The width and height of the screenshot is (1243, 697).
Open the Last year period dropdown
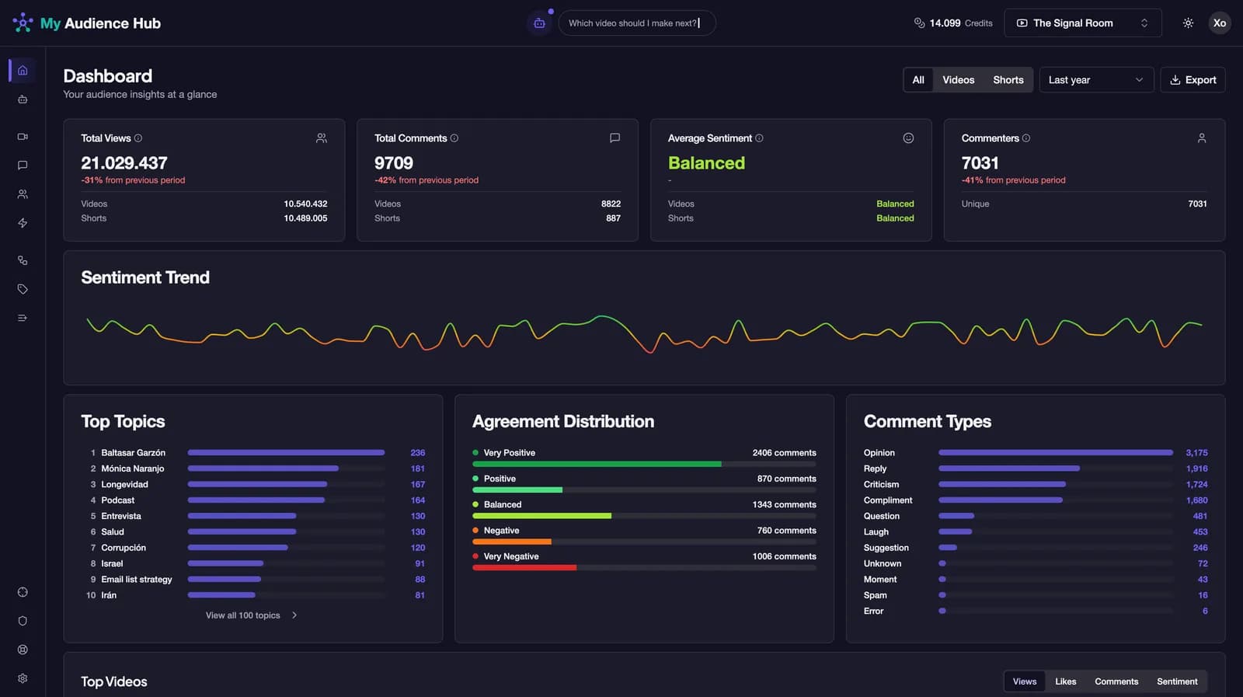point(1095,80)
